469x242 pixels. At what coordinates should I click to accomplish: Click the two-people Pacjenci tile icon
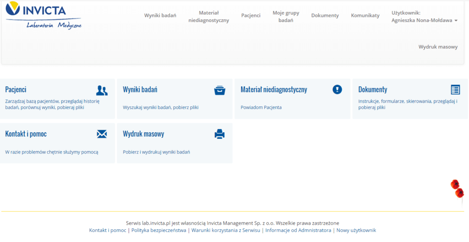[102, 90]
